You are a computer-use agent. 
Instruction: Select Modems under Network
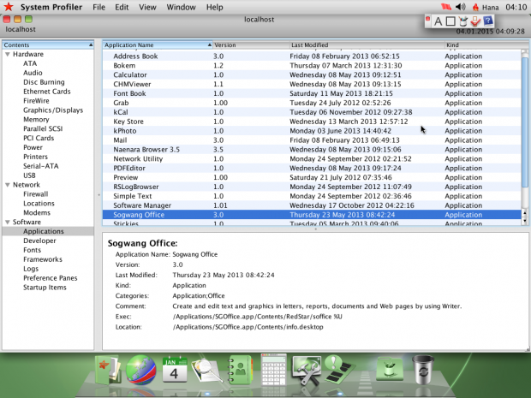click(x=37, y=212)
